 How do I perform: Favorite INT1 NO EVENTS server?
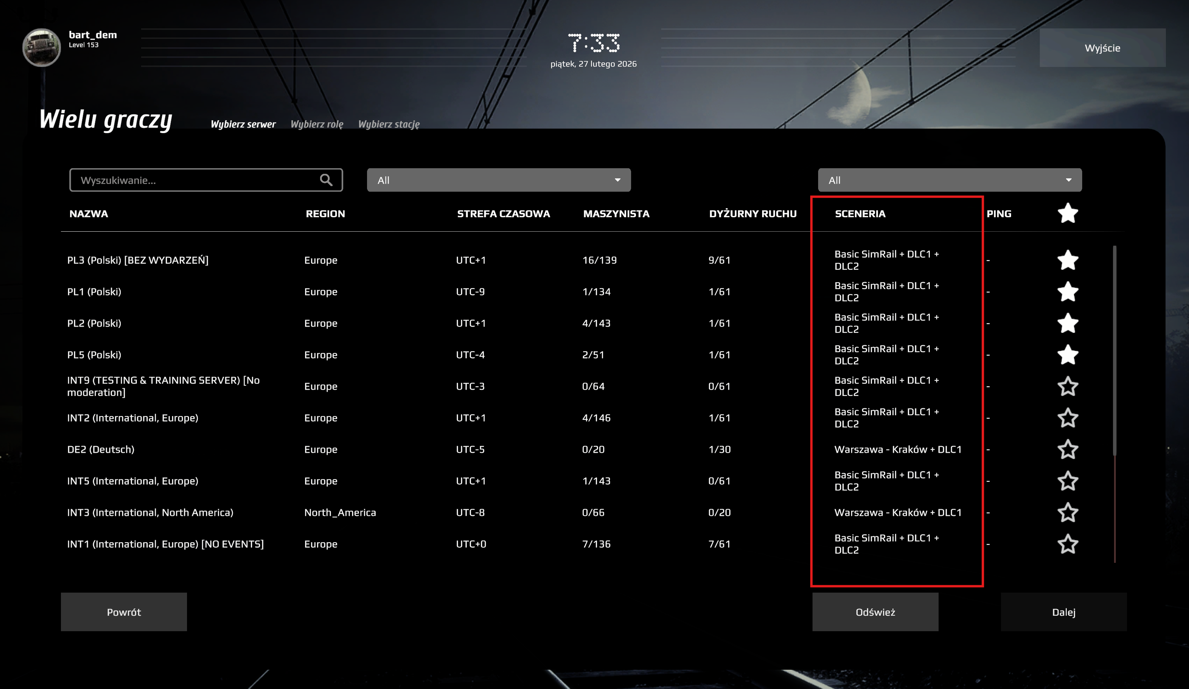pos(1067,544)
